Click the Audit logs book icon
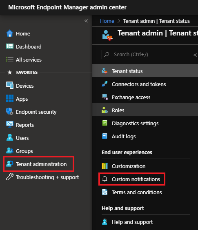The image size is (198, 230). pyautogui.click(x=105, y=136)
